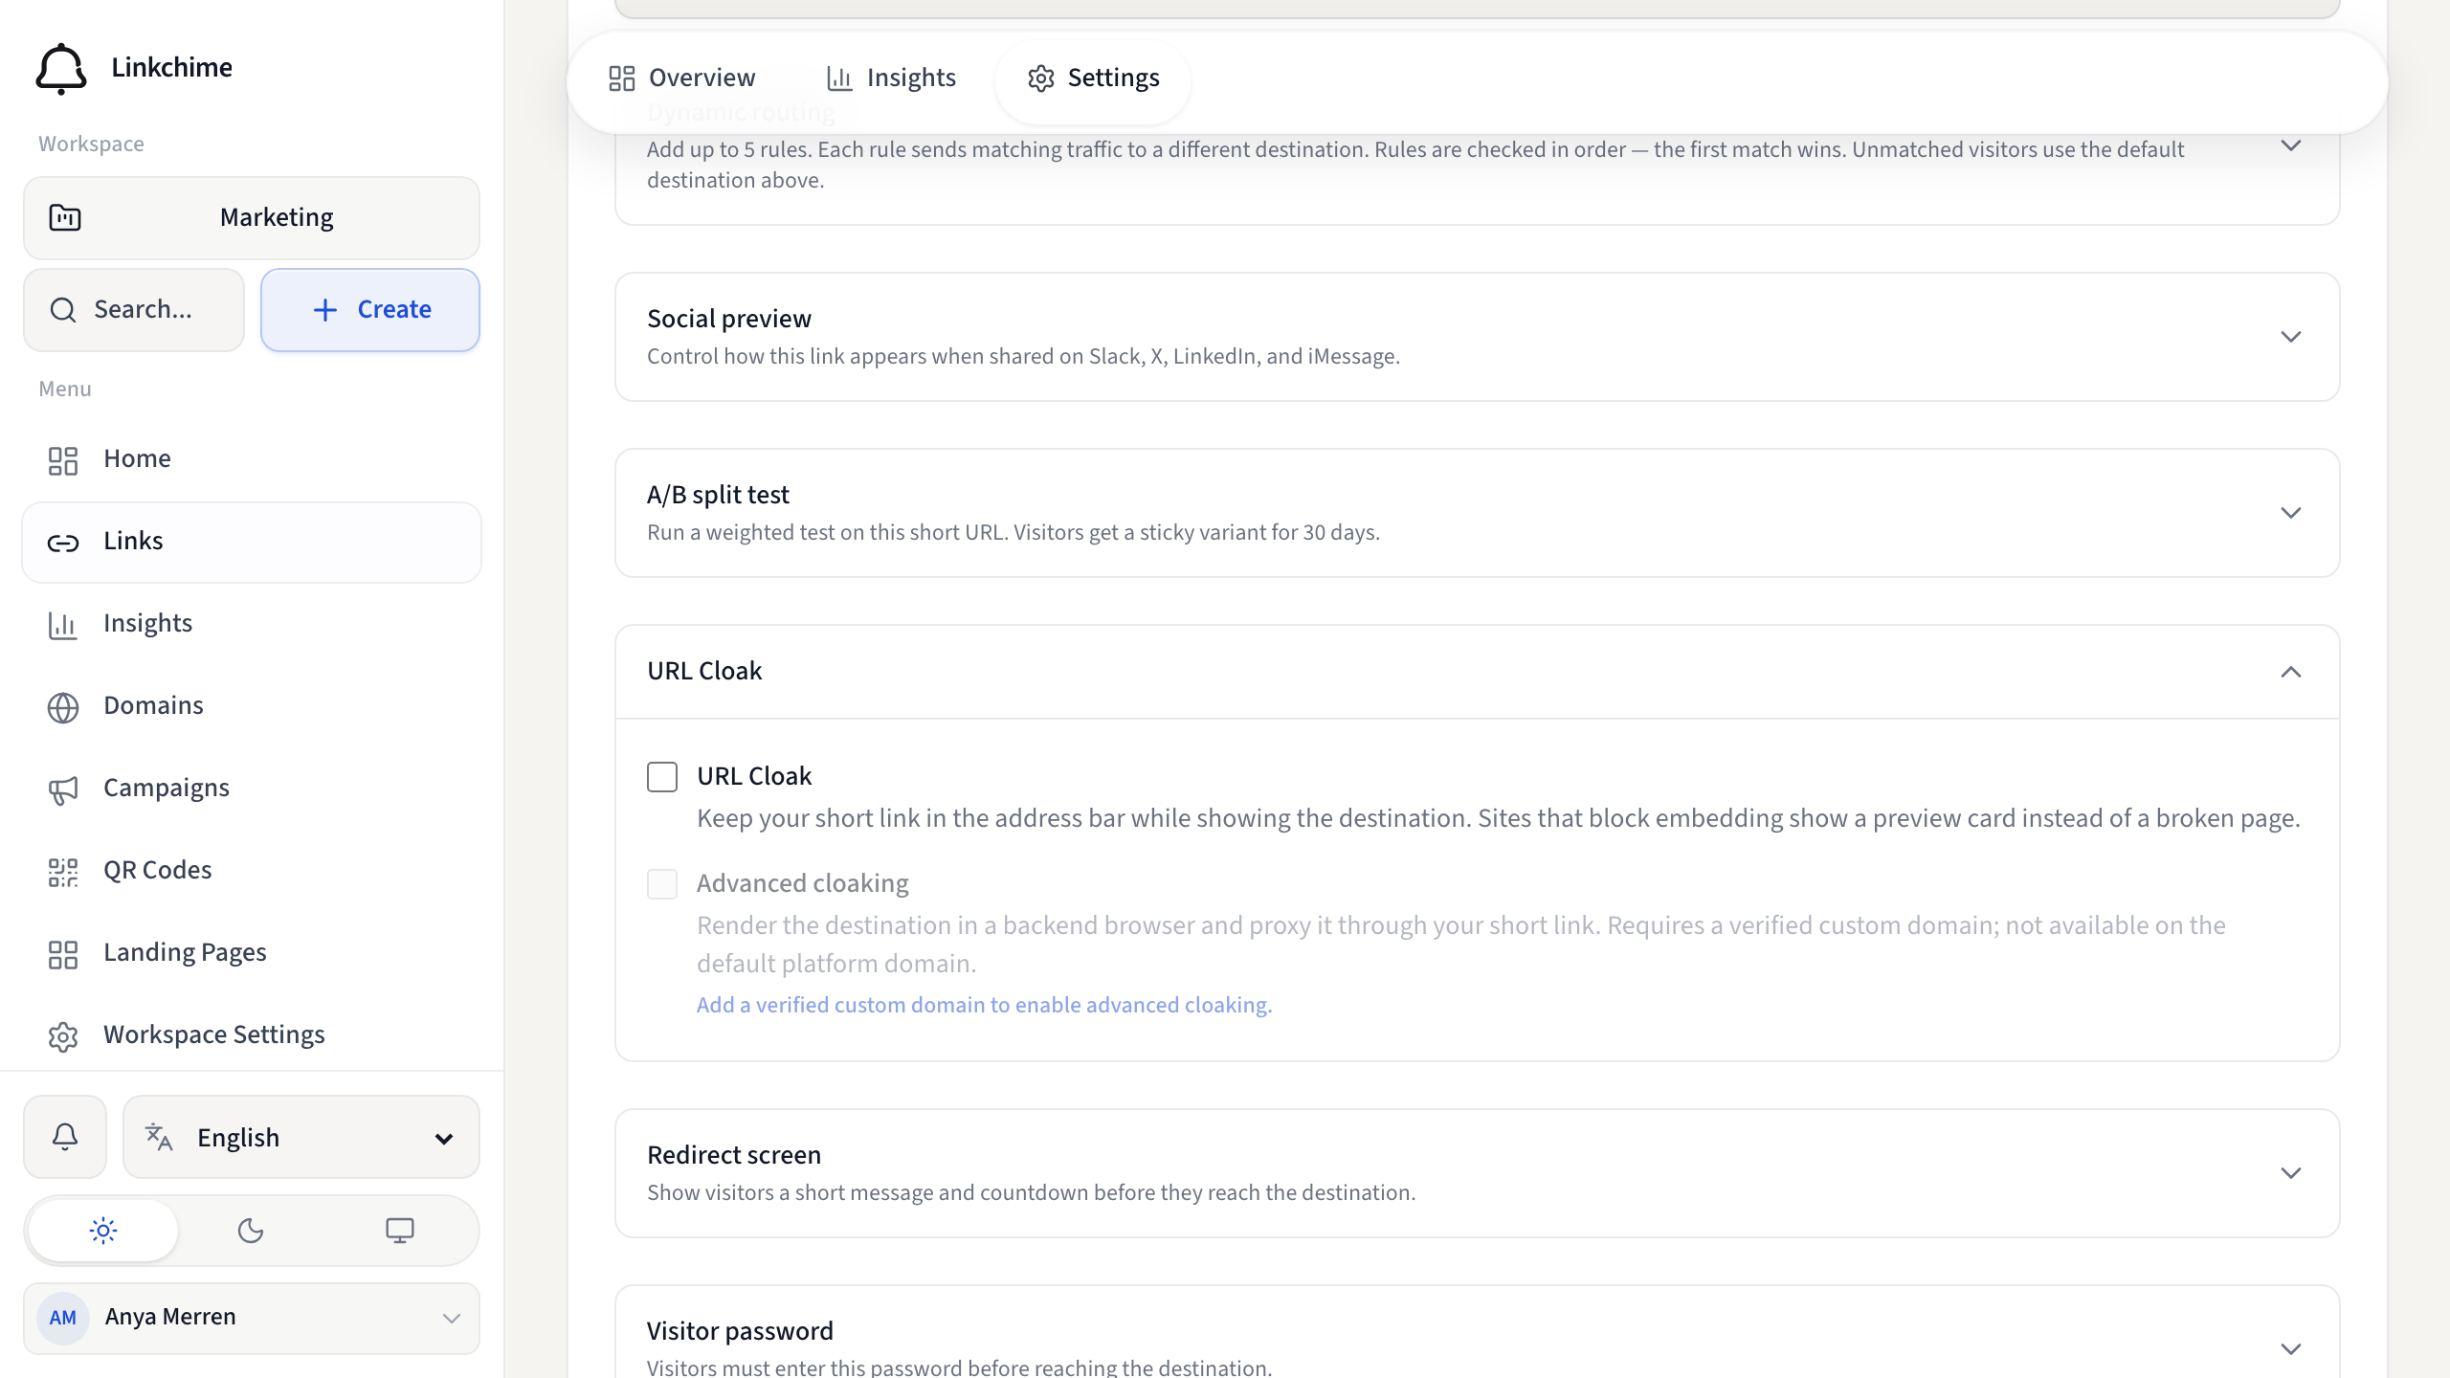The image size is (2450, 1378).
Task: Click the search magnifier icon
Action: (63, 310)
